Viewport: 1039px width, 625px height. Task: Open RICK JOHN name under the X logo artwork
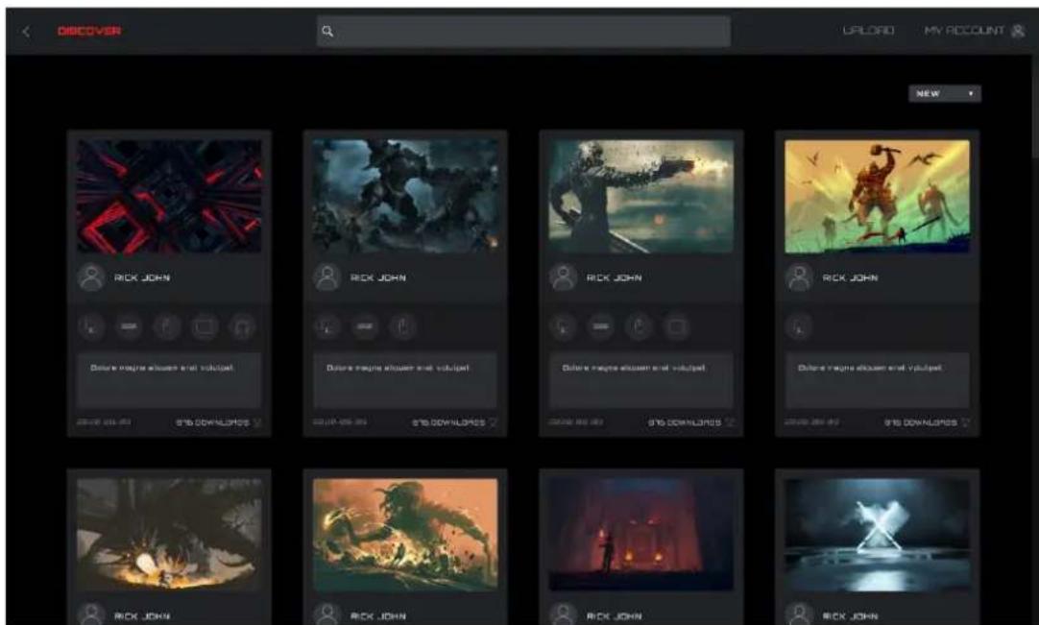coord(850,616)
